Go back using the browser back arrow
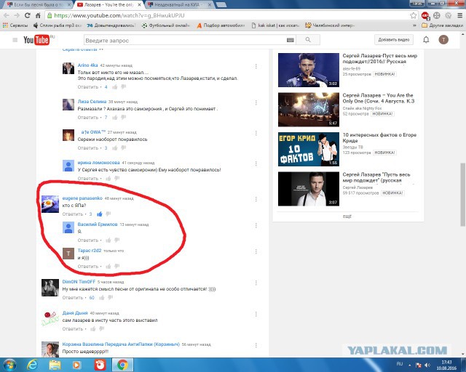Image resolution: width=466 pixels, height=372 pixels. pyautogui.click(x=7, y=16)
